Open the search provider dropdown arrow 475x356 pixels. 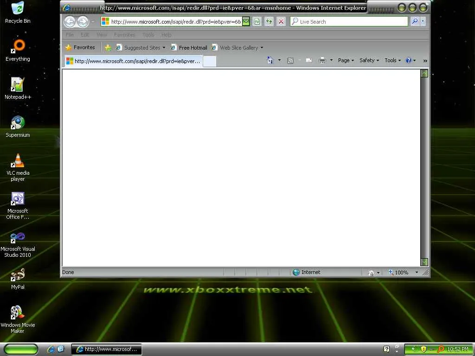click(x=423, y=21)
